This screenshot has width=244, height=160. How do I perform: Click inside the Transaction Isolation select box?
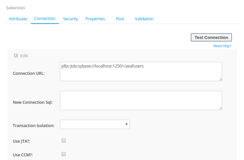click(95, 124)
